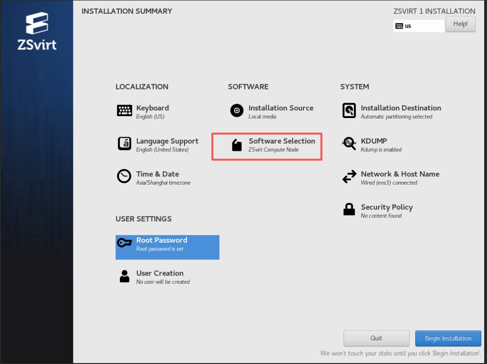Screen dimensions: 487x364
Task: Click the 'English (United States)' language text
Action: [x=163, y=149]
